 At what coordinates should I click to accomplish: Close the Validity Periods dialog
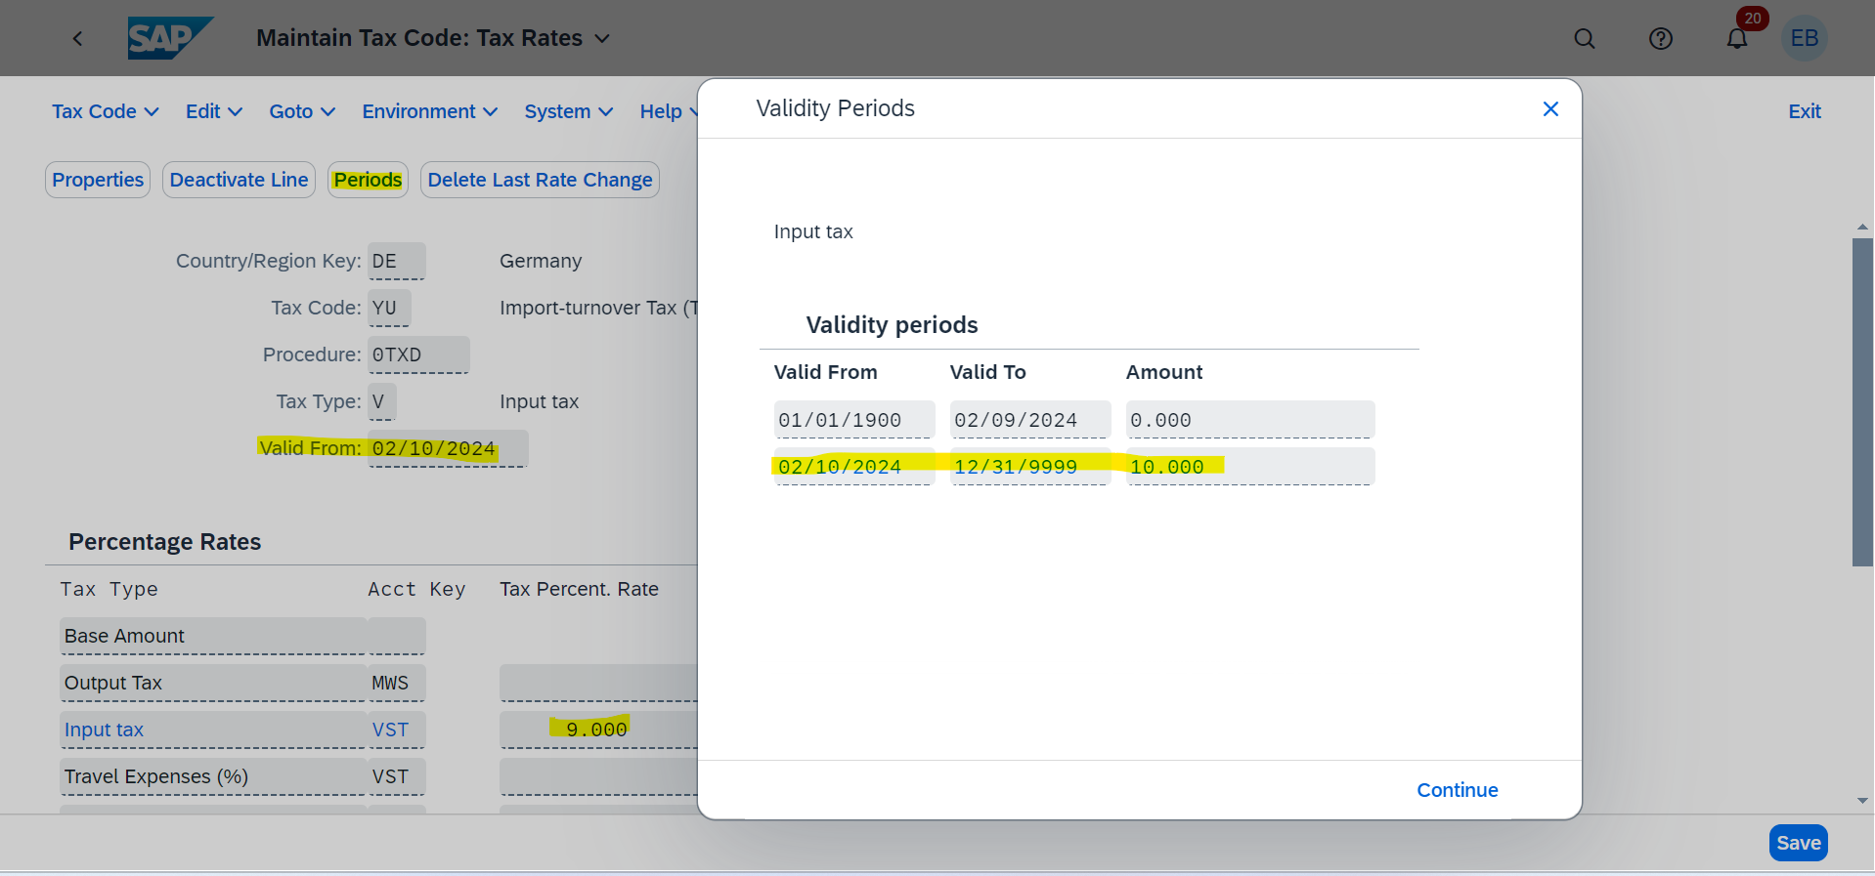1550,108
